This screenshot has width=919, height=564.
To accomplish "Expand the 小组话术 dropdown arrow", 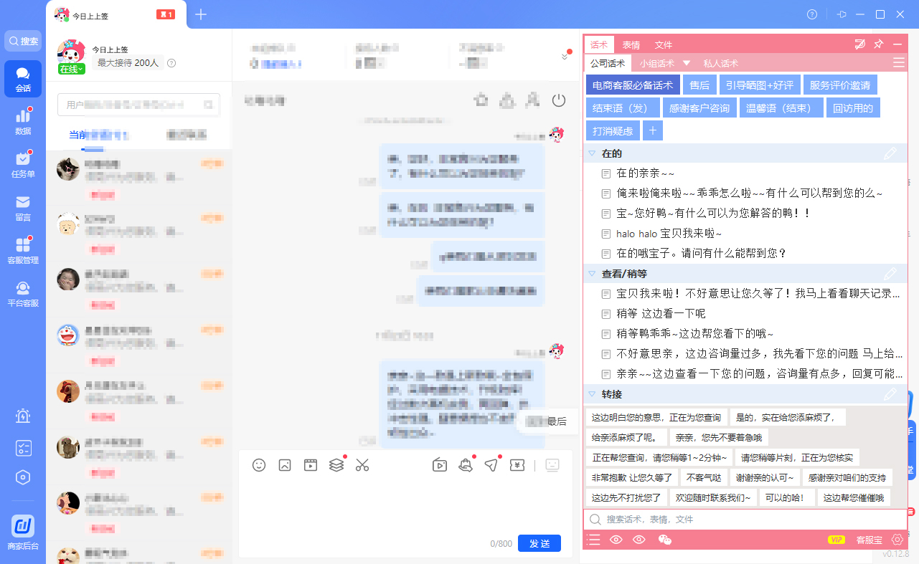I will (687, 63).
